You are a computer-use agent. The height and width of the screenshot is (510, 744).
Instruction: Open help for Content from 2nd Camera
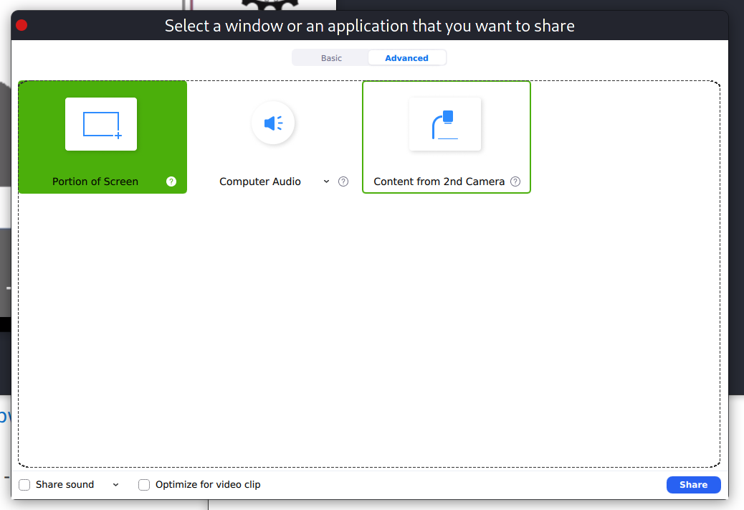pyautogui.click(x=515, y=181)
